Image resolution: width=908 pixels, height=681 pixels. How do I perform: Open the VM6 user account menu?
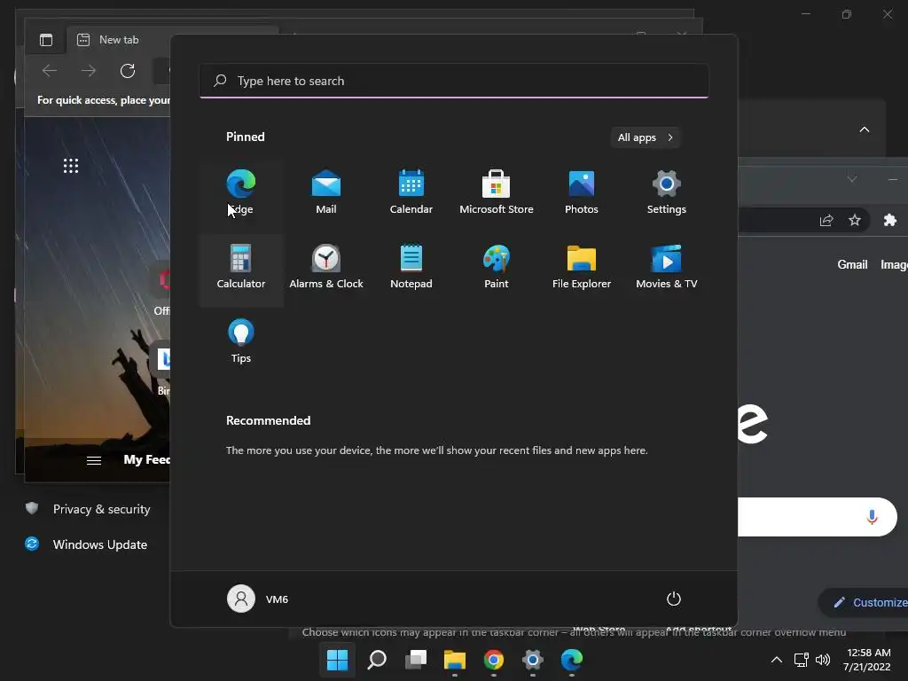258,599
